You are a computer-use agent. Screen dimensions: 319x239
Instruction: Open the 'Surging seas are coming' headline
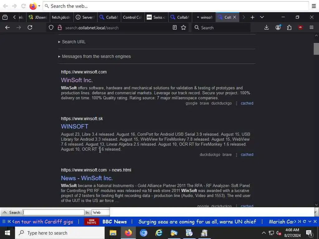pos(197,222)
